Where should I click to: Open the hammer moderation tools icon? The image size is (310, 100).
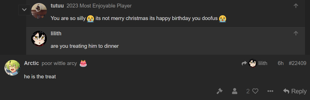click(x=219, y=91)
